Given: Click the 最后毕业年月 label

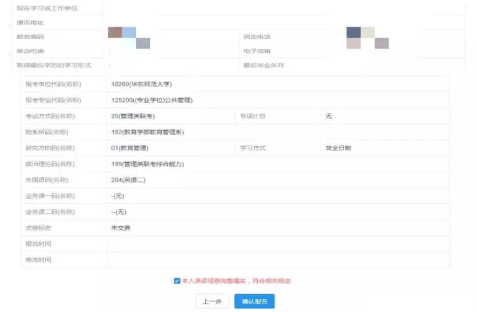Looking at the screenshot, I should pyautogui.click(x=263, y=66).
